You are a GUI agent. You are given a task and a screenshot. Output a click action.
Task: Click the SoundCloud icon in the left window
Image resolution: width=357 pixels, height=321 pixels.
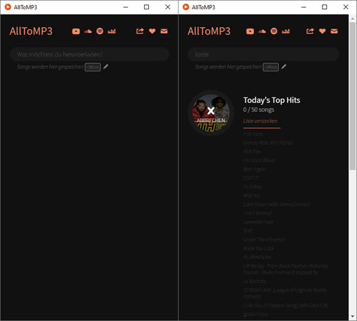(x=88, y=32)
